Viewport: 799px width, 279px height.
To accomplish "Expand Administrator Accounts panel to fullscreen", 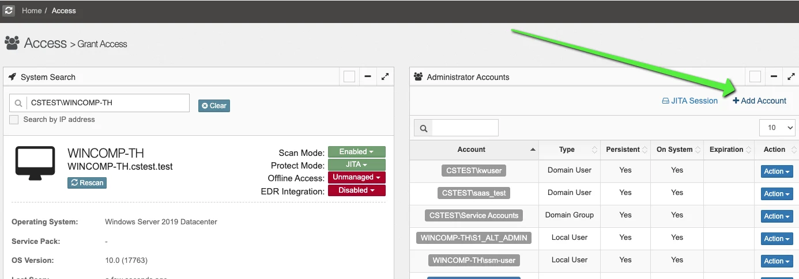I will coord(792,77).
